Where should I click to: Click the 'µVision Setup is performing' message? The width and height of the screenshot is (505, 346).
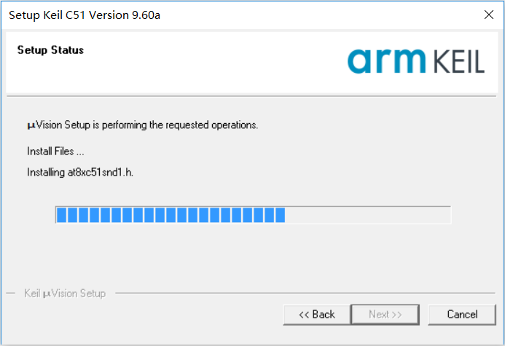tap(143, 125)
